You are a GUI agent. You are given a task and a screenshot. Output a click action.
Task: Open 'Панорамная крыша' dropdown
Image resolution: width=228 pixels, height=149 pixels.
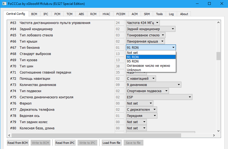tap(145, 41)
